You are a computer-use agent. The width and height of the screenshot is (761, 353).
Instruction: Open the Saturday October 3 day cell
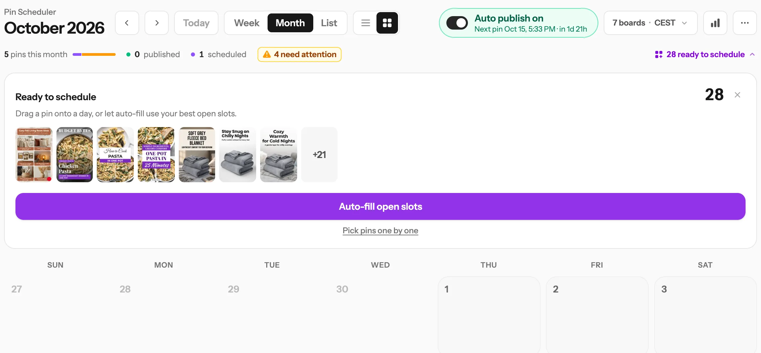(x=705, y=315)
